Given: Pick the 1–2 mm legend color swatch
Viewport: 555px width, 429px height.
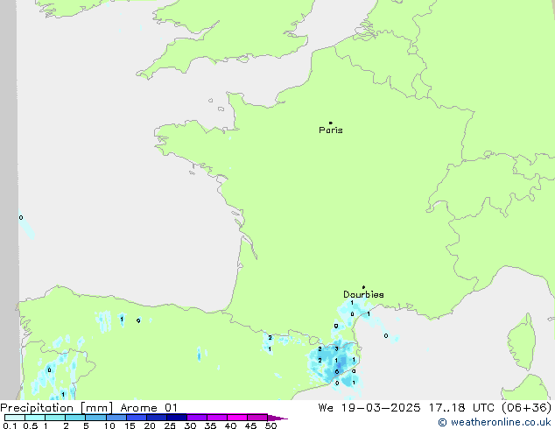Looking at the screenshot, I should coord(55,418).
